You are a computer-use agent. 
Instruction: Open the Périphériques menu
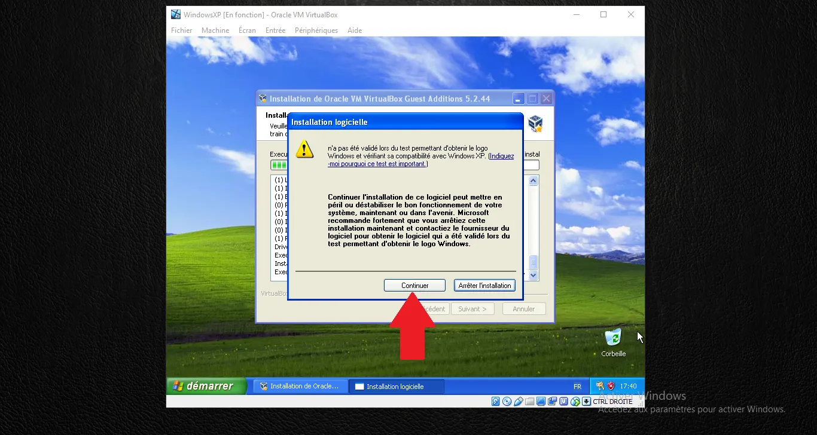pyautogui.click(x=316, y=30)
